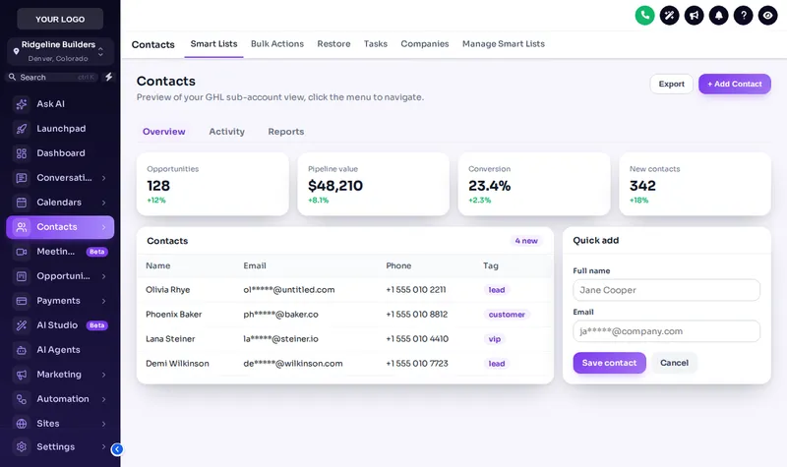Open the Pipeline value $48,210 card
The image size is (787, 467).
(x=374, y=184)
